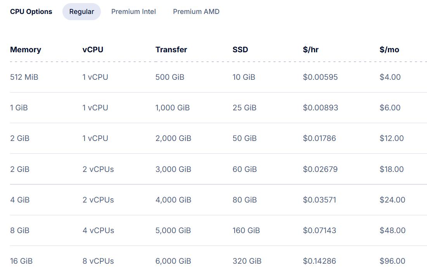This screenshot has height=273, width=427.
Task: Click the CPU Options label
Action: pyautogui.click(x=31, y=12)
